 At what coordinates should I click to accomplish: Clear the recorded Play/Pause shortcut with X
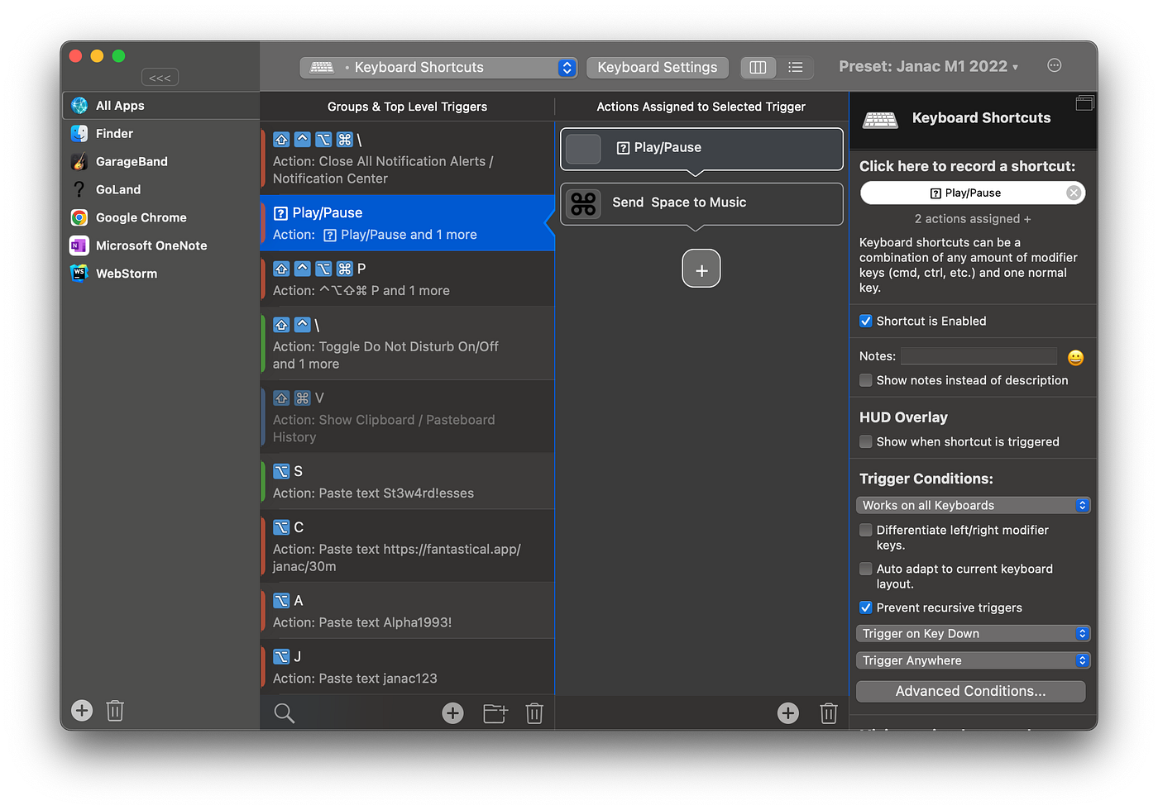(x=1074, y=193)
